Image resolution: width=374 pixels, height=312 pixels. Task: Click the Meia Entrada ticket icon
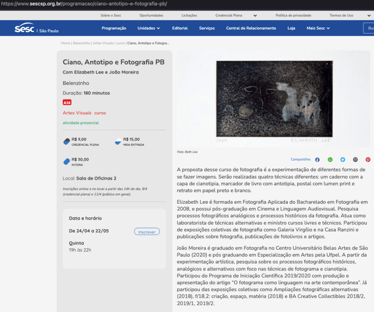[x=118, y=141]
